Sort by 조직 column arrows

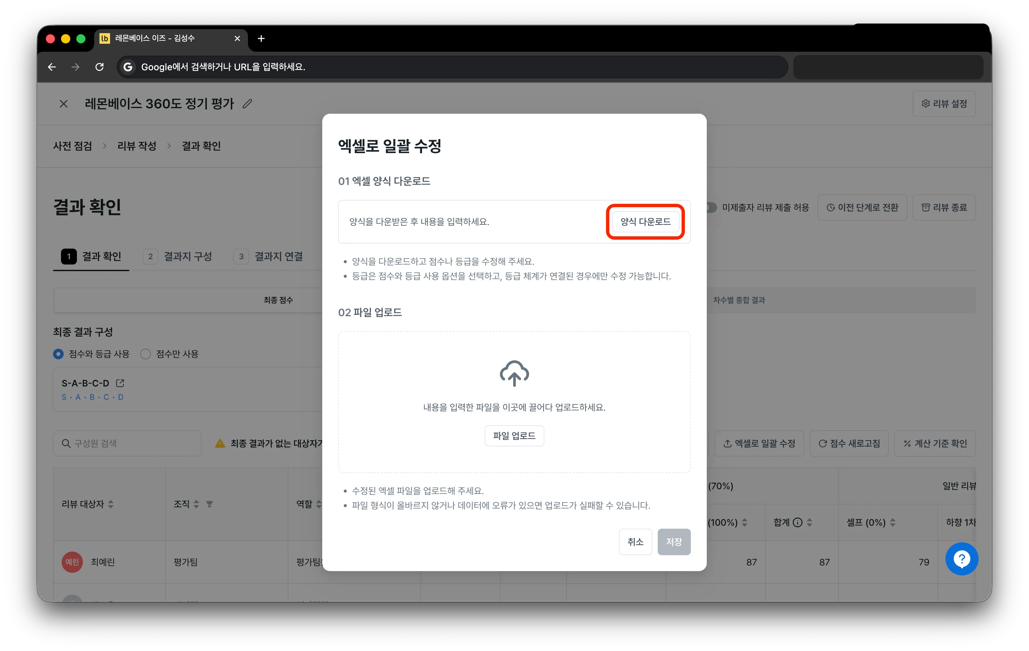196,504
